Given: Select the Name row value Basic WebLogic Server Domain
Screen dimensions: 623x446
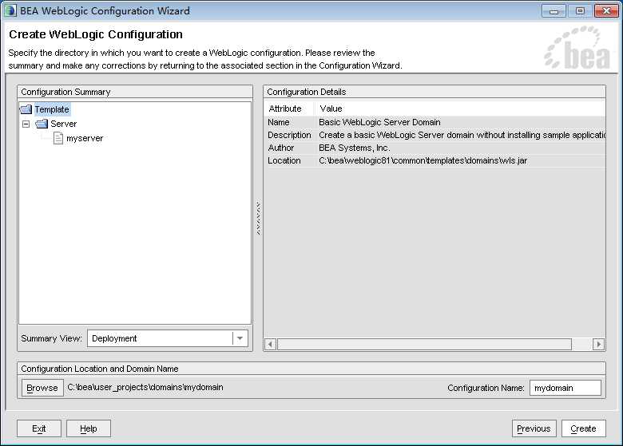Looking at the screenshot, I should pos(379,122).
